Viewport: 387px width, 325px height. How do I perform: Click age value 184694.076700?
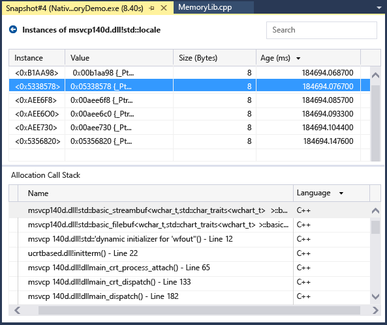pos(328,87)
